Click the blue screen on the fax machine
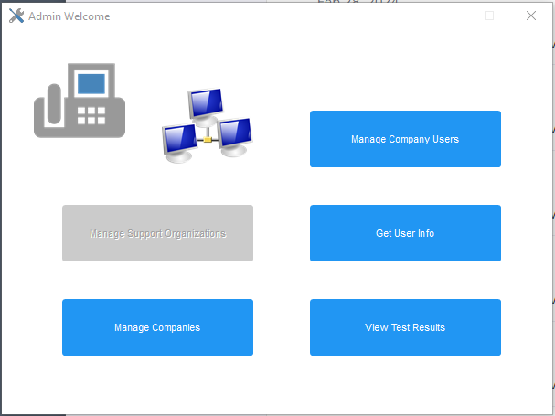555x416 pixels. point(91,85)
